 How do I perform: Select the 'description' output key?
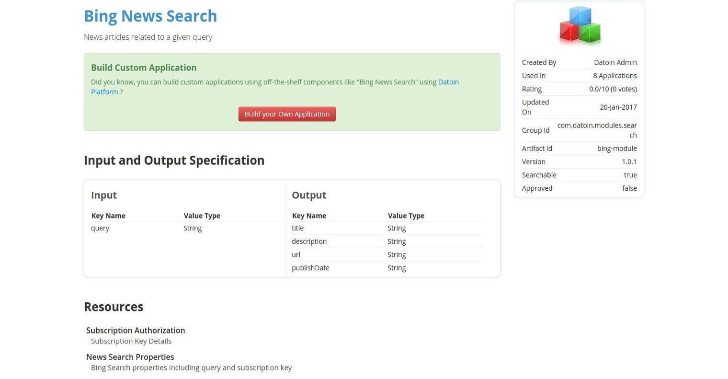pos(309,241)
